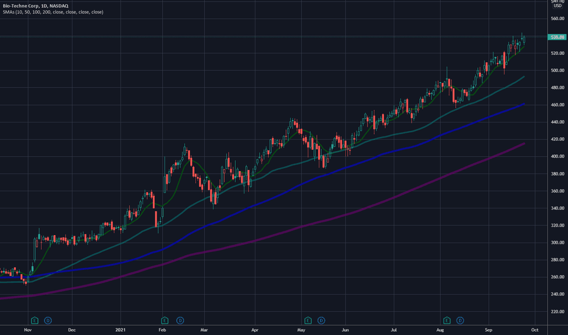The width and height of the screenshot is (568, 335).
Task: Click the 460.00 price axis label
Action: pyautogui.click(x=558, y=105)
